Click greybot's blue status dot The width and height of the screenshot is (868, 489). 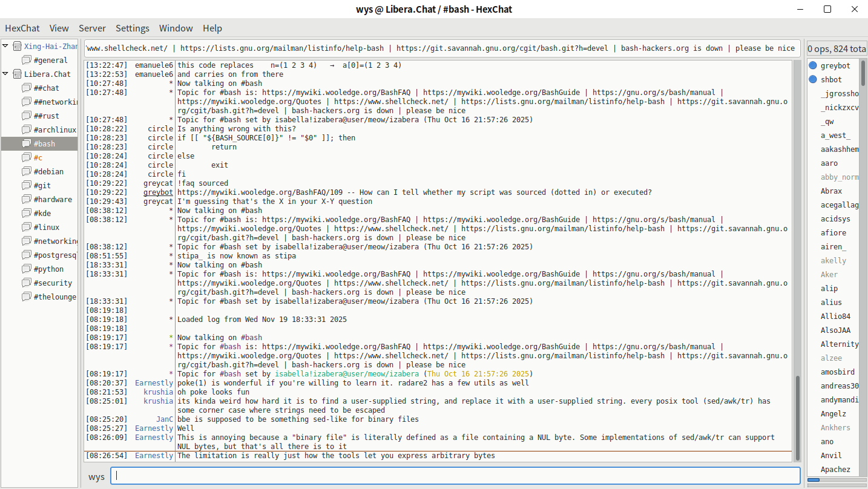pyautogui.click(x=813, y=65)
